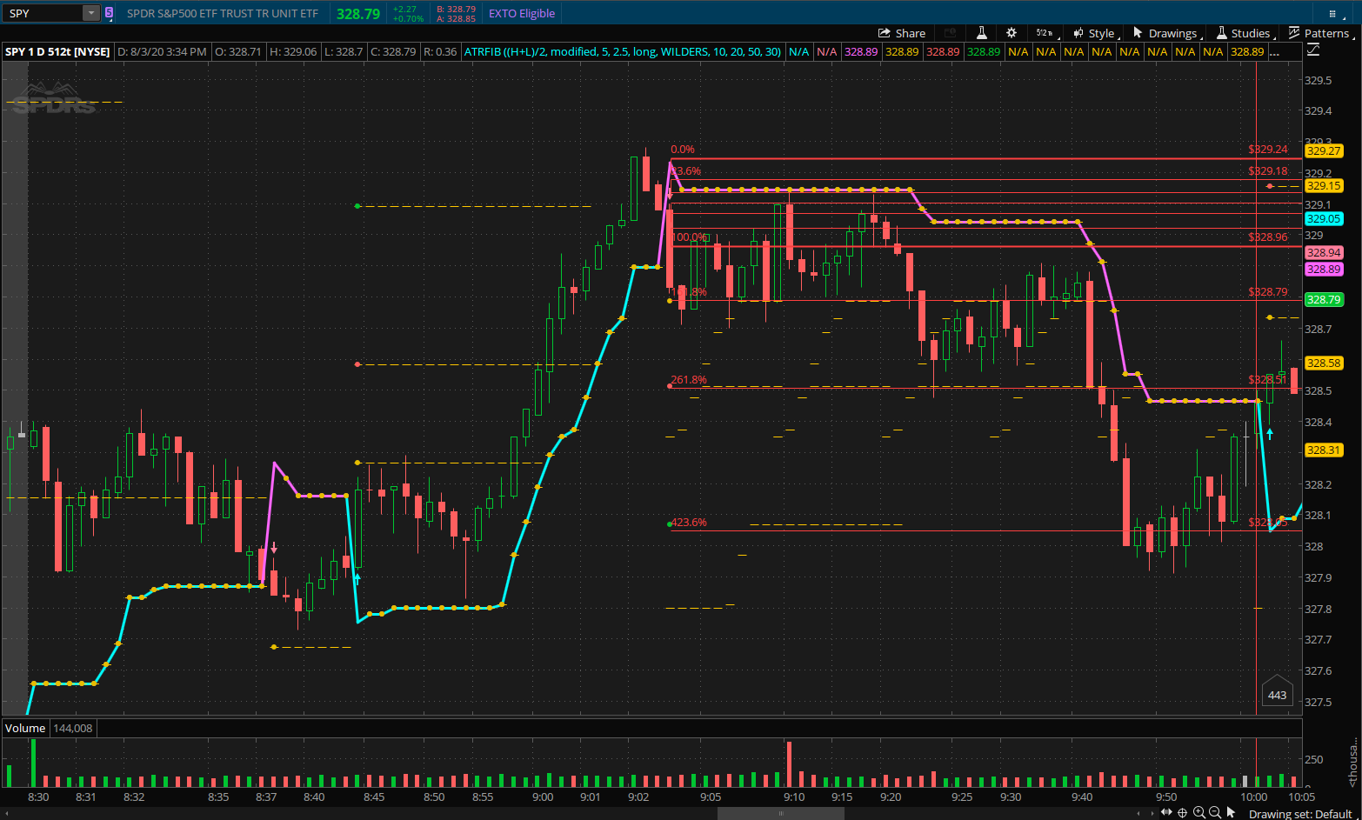This screenshot has width=1362, height=820.
Task: Click the D: 8/3/20 3:34 PM date
Action: coord(162,51)
